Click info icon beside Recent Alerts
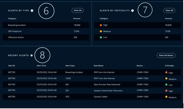Viewport: 184px width, 109px height. (x=32, y=55)
